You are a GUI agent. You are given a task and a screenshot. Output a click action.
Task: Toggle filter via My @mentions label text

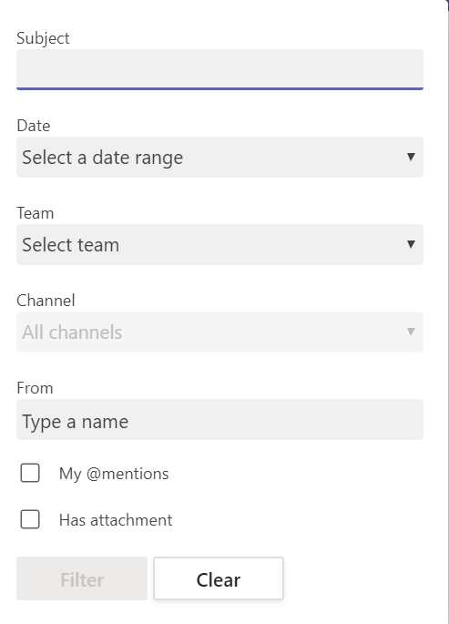pyautogui.click(x=114, y=474)
